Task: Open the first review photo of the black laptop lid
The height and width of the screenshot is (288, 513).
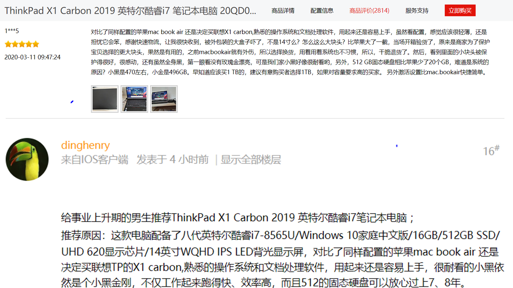Action: pyautogui.click(x=105, y=99)
